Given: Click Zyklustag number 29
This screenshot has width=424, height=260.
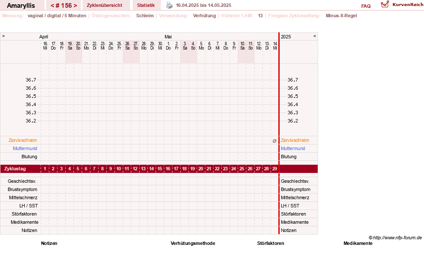Looking at the screenshot, I should pyautogui.click(x=274, y=169).
